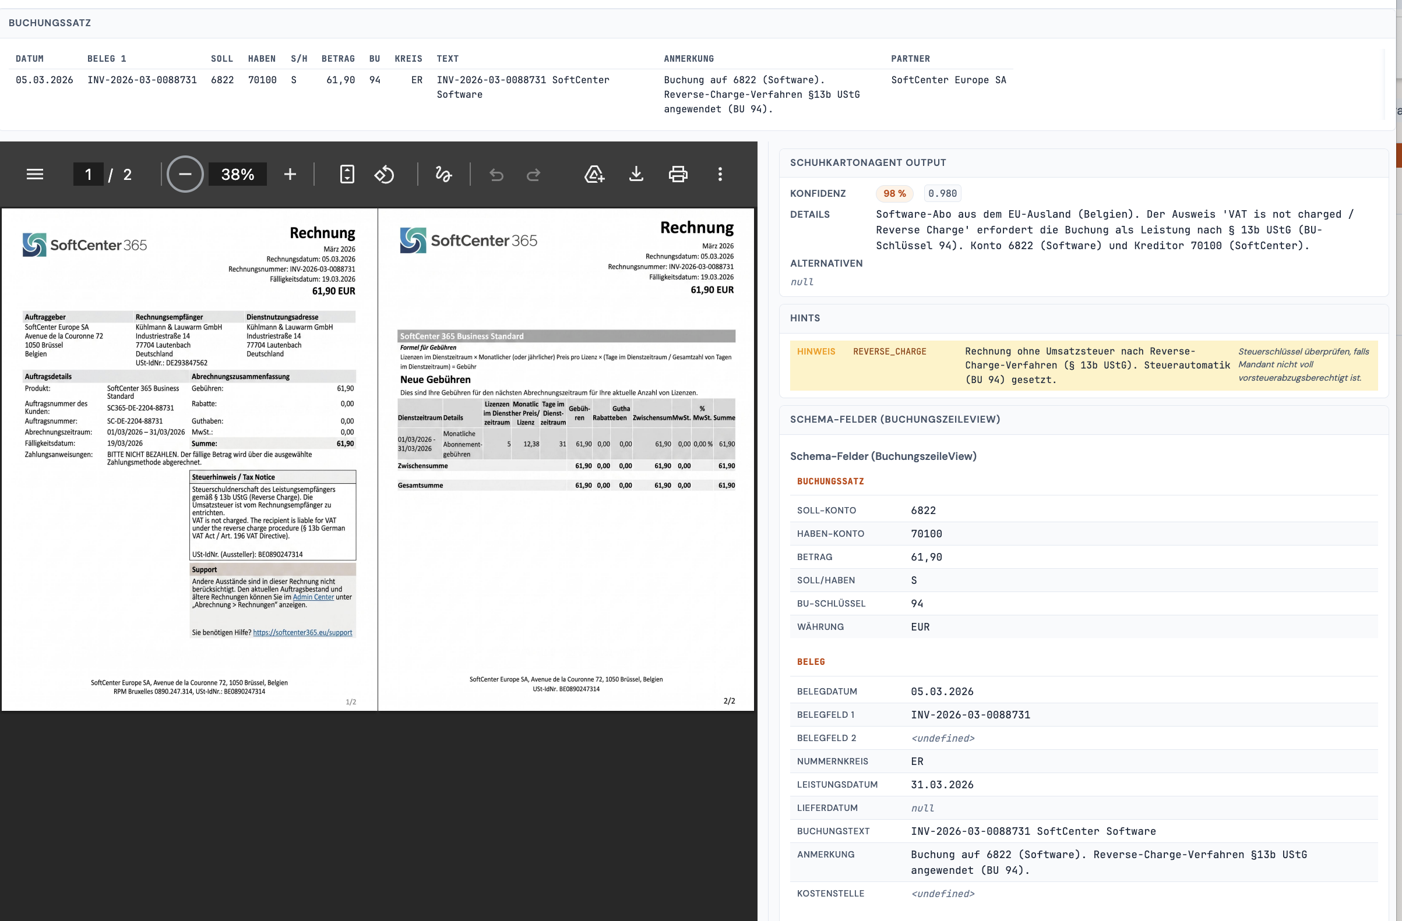
Task: Click the DATUM column header
Action: pos(30,59)
